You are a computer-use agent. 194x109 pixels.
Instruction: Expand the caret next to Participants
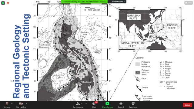[86, 104]
